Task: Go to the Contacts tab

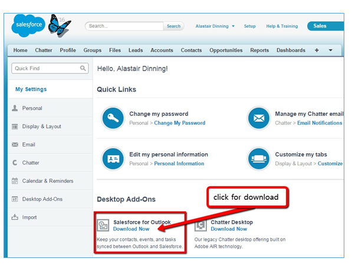Action: (191, 51)
